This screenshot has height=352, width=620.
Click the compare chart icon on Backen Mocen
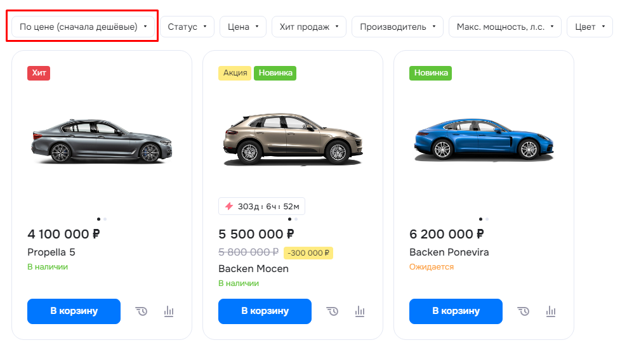pyautogui.click(x=360, y=311)
